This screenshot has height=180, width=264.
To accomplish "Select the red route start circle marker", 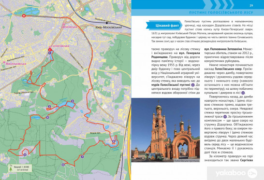I will click(x=24, y=16).
